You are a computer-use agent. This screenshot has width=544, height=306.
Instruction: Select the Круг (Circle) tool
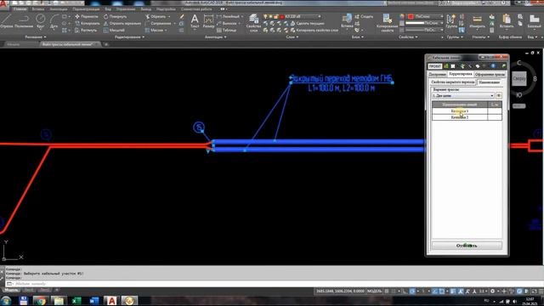41,20
